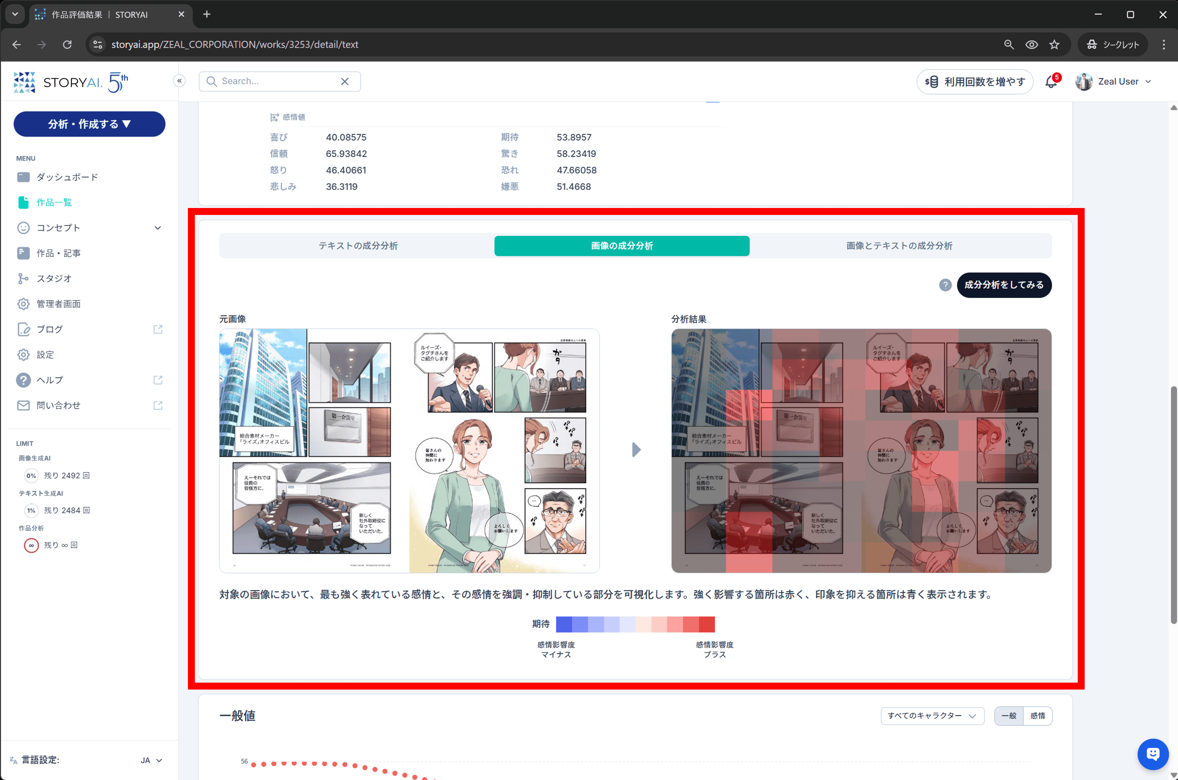Click the browser zoom magnifier icon
Screen dimensions: 1178x780
click(x=1009, y=45)
